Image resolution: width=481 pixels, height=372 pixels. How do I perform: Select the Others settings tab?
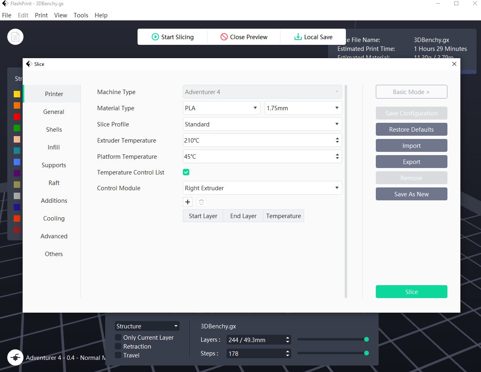(53, 254)
